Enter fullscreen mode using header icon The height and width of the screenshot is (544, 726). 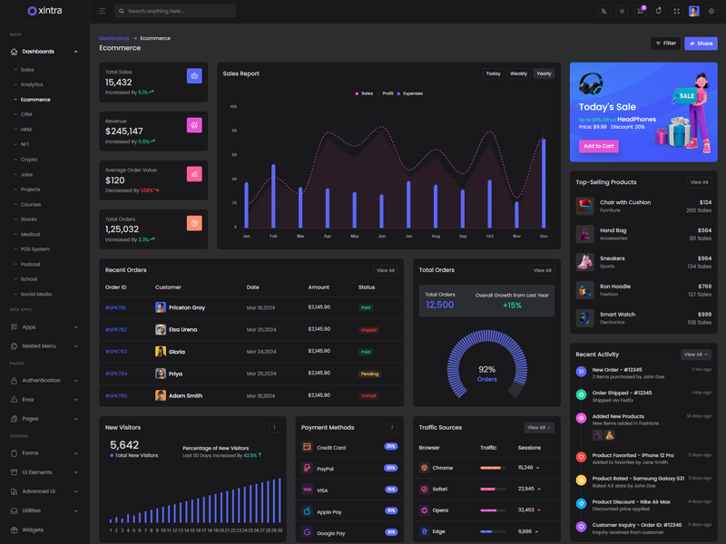coord(676,12)
